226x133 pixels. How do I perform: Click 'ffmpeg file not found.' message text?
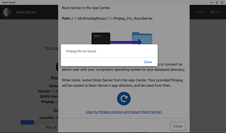(81, 51)
